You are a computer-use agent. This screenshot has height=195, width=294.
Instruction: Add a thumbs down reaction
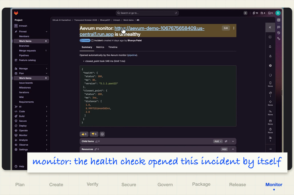[x=94, y=134]
